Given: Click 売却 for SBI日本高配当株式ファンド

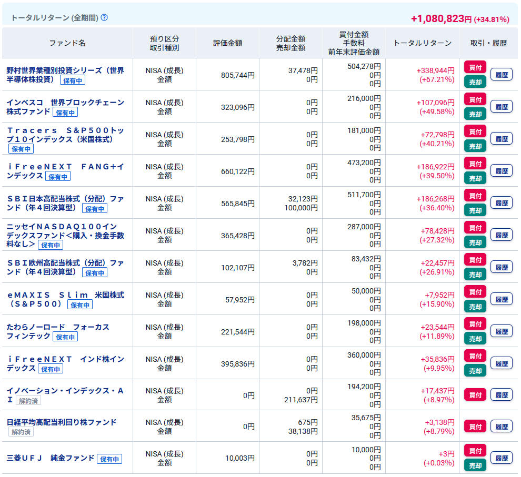Looking at the screenshot, I should click(x=475, y=210).
